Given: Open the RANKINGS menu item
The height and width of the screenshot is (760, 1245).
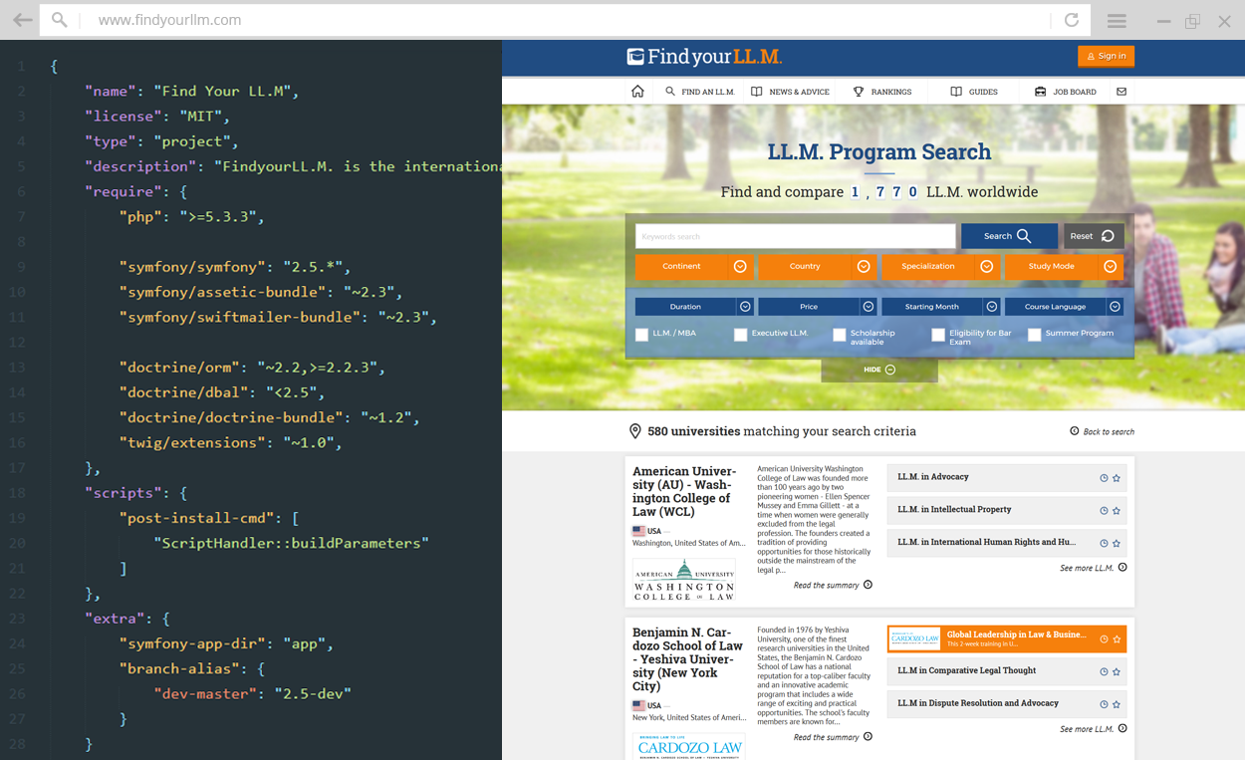Looking at the screenshot, I should [882, 92].
